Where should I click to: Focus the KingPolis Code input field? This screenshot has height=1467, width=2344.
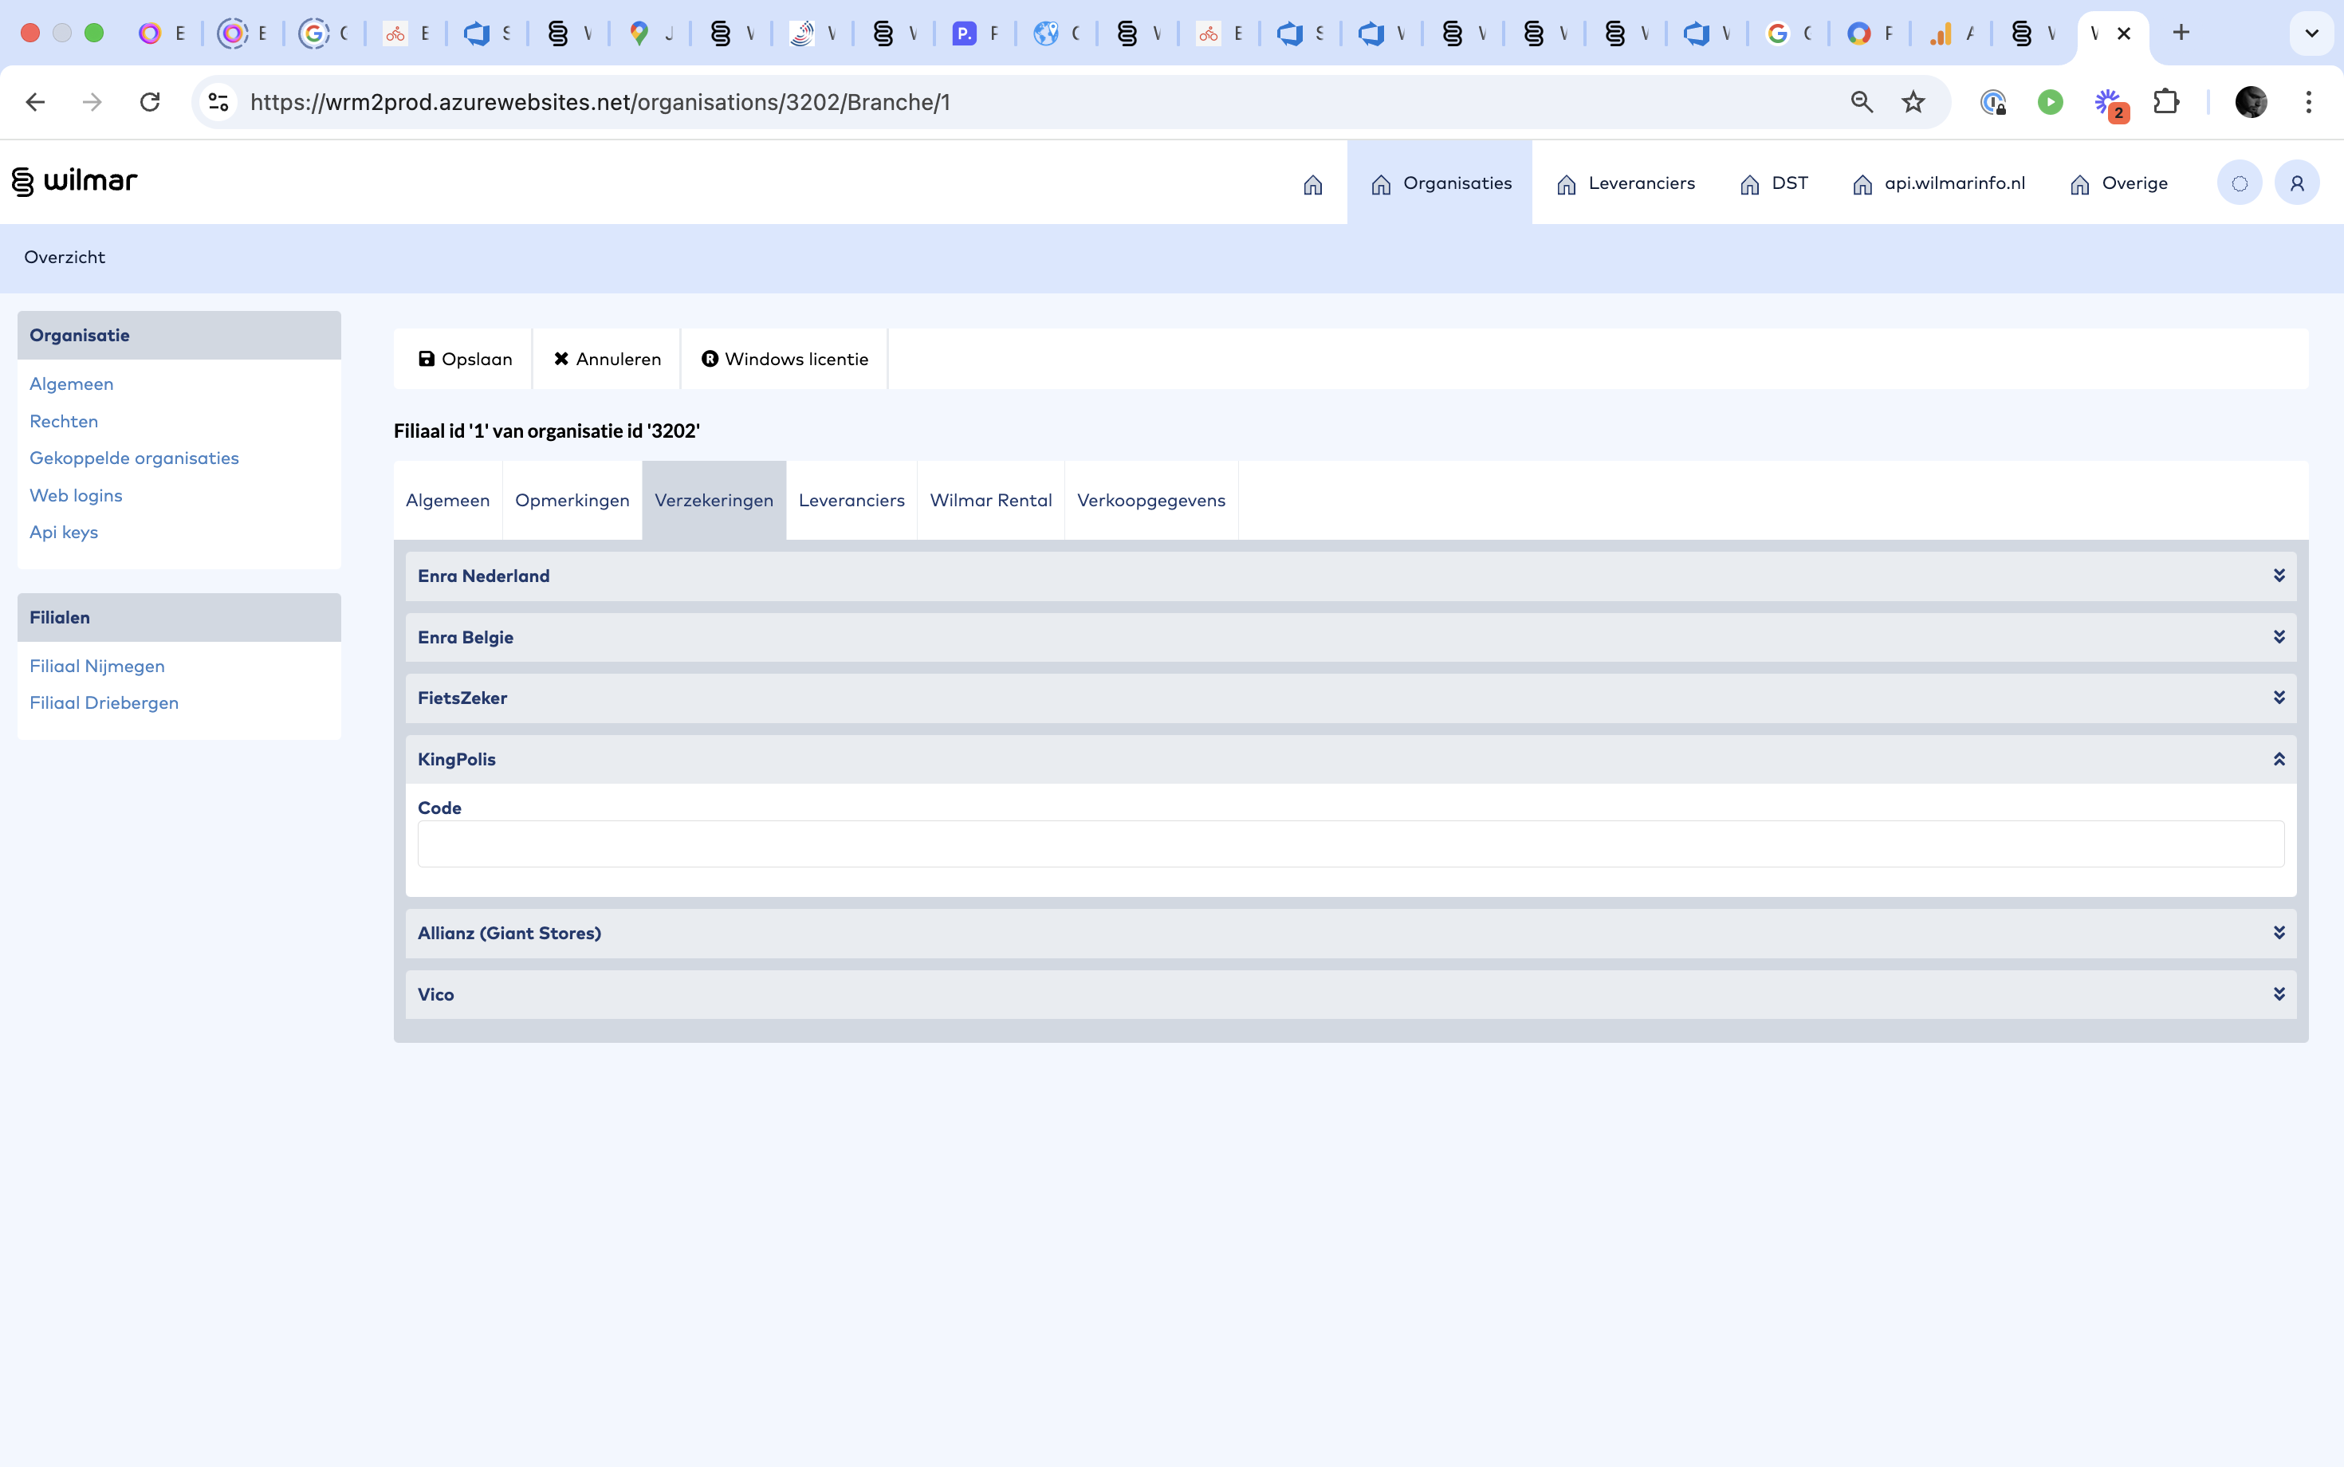coord(1351,844)
